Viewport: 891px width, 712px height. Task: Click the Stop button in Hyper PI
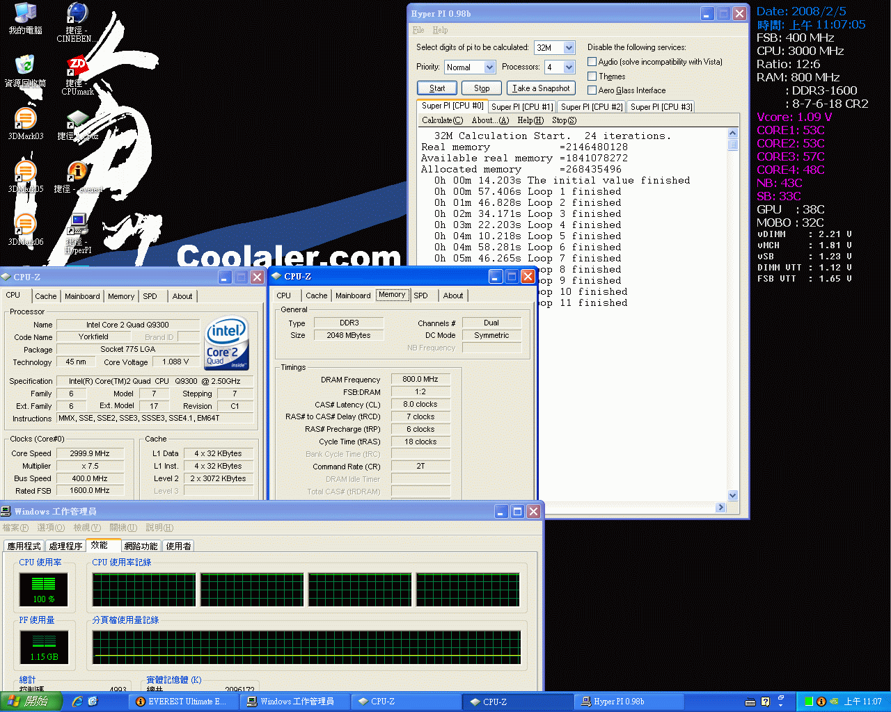coord(482,88)
